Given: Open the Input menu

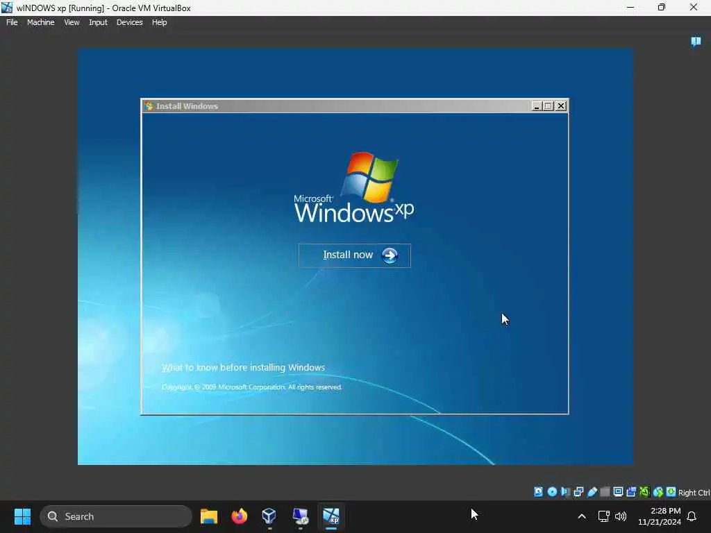Looking at the screenshot, I should 98,22.
